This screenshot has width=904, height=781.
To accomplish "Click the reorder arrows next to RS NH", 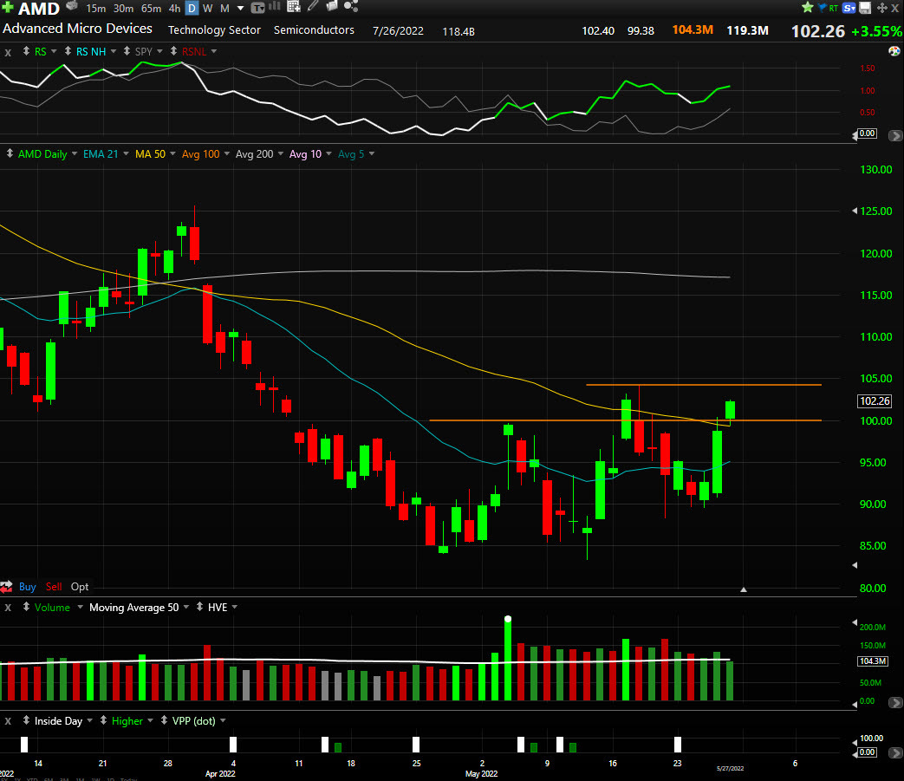I will click(68, 51).
